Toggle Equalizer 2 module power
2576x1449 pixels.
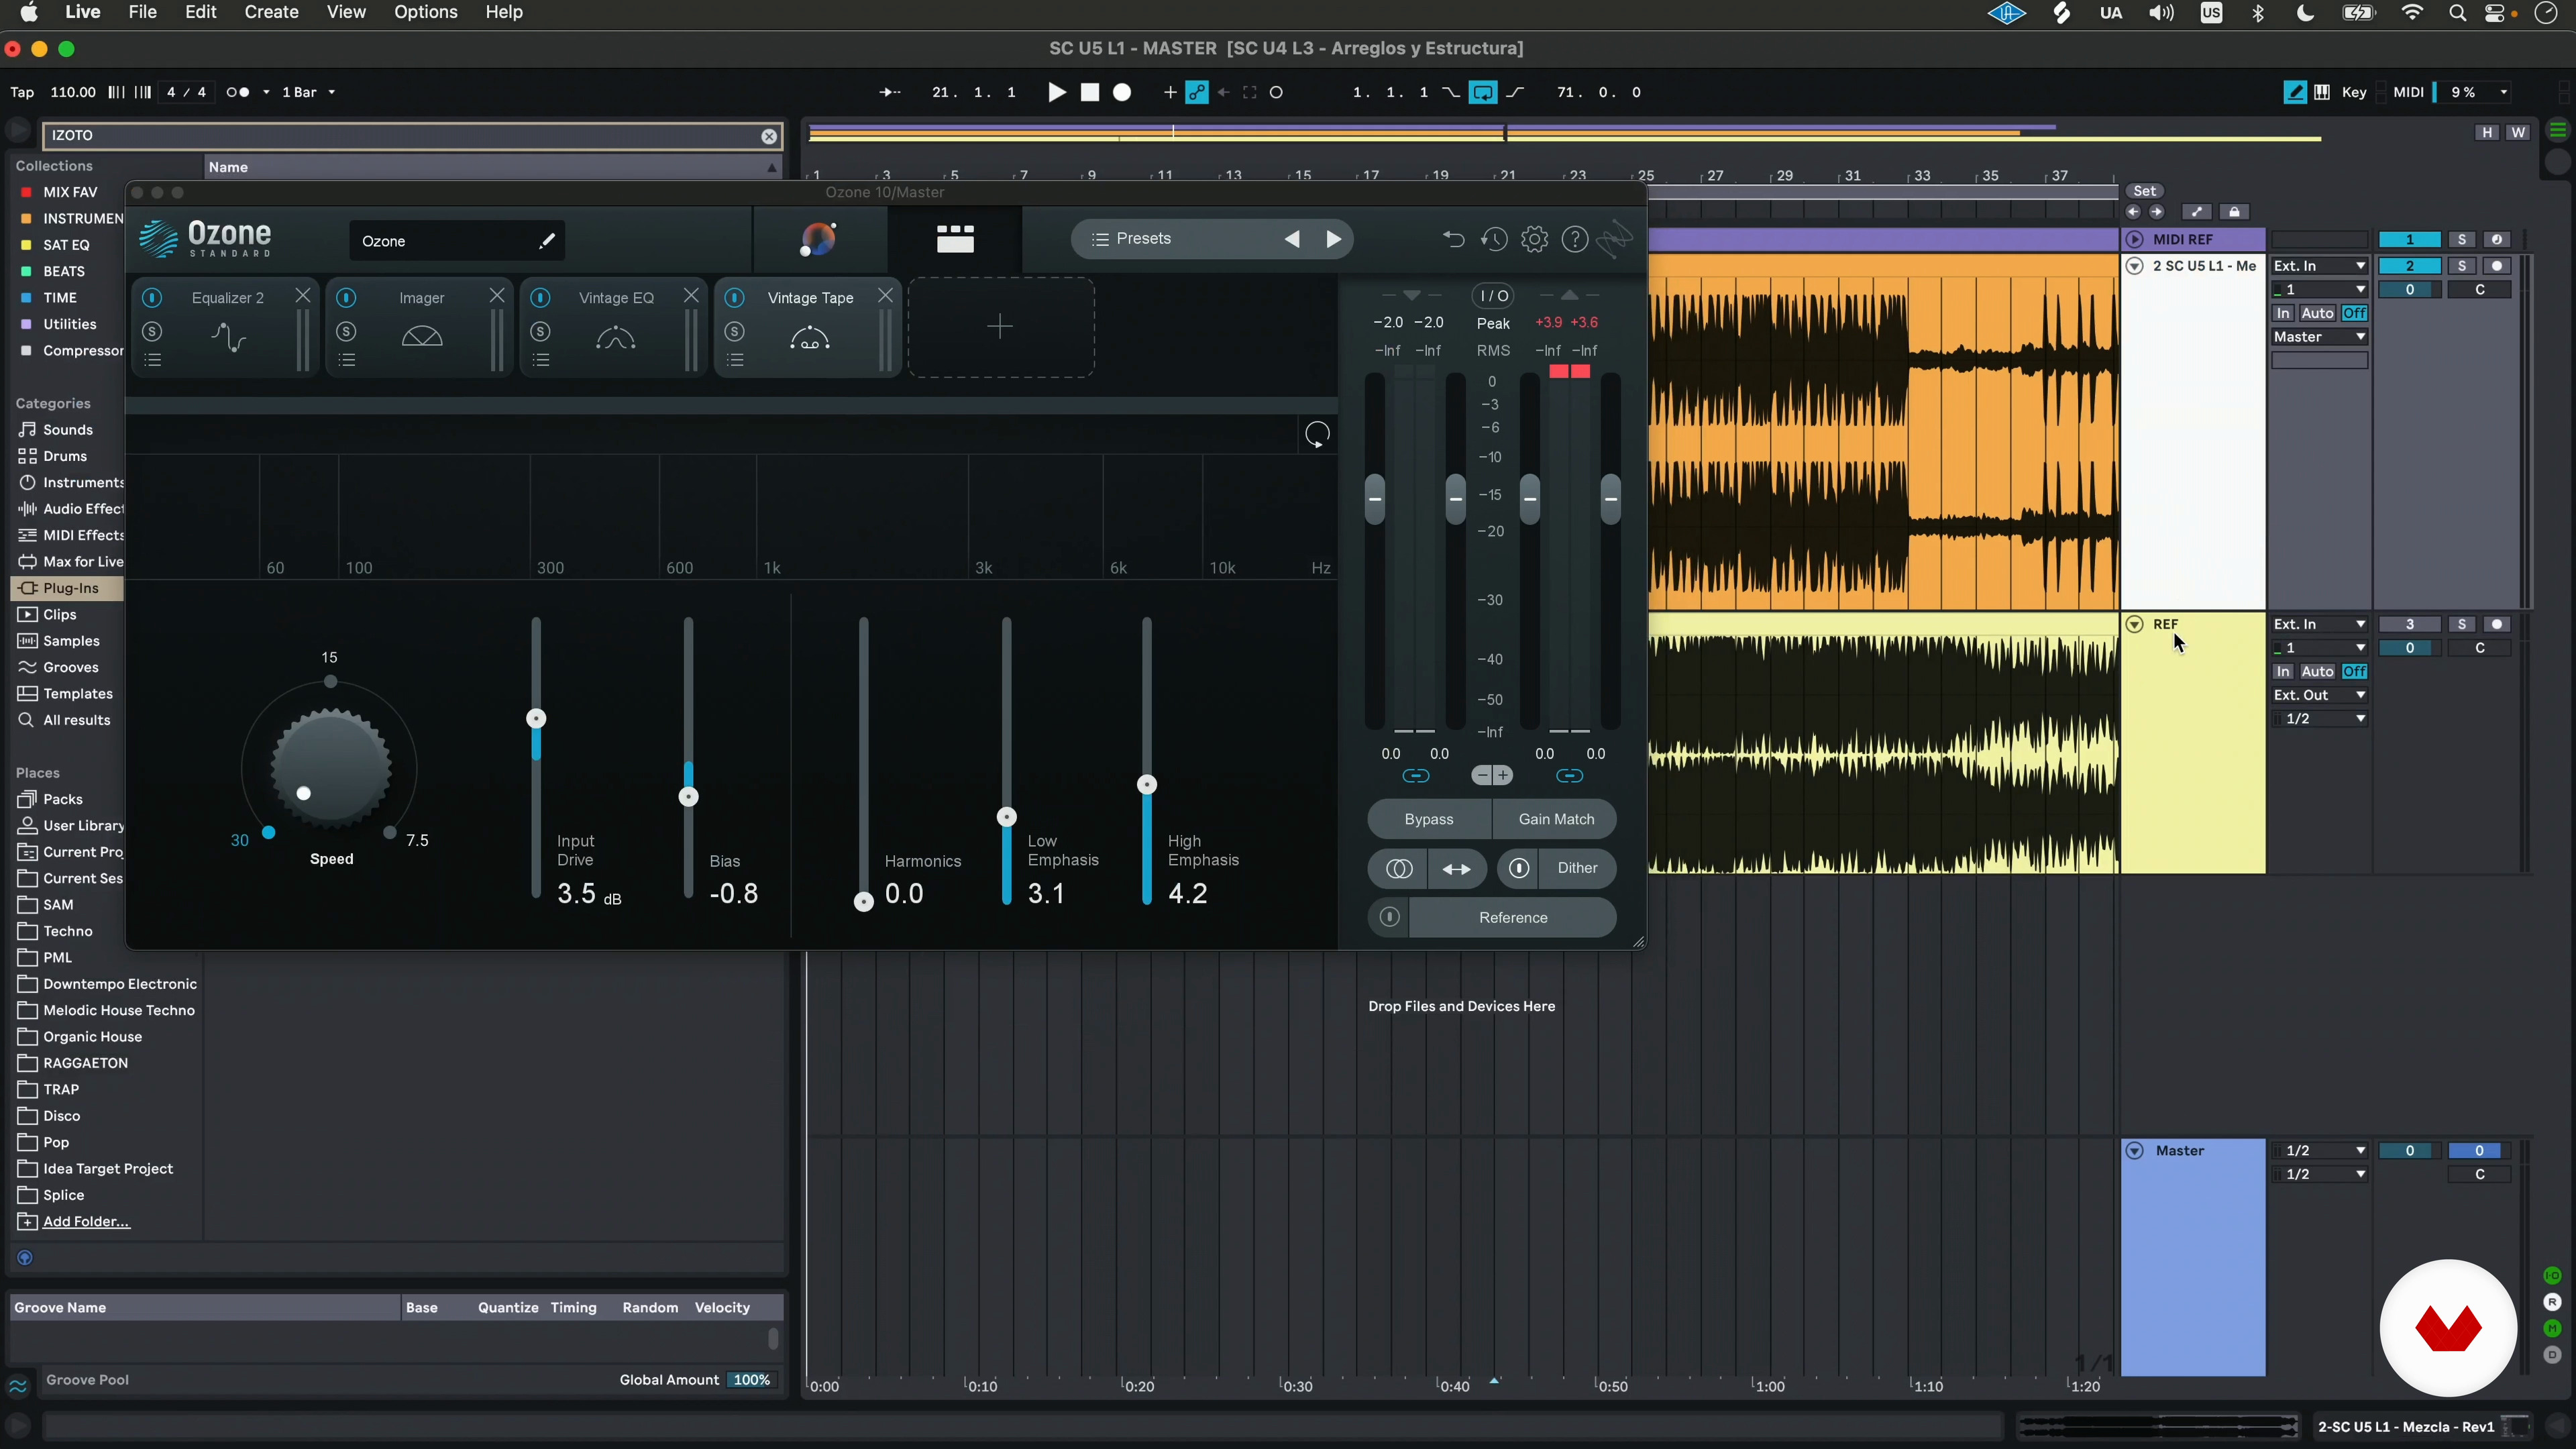[152, 298]
